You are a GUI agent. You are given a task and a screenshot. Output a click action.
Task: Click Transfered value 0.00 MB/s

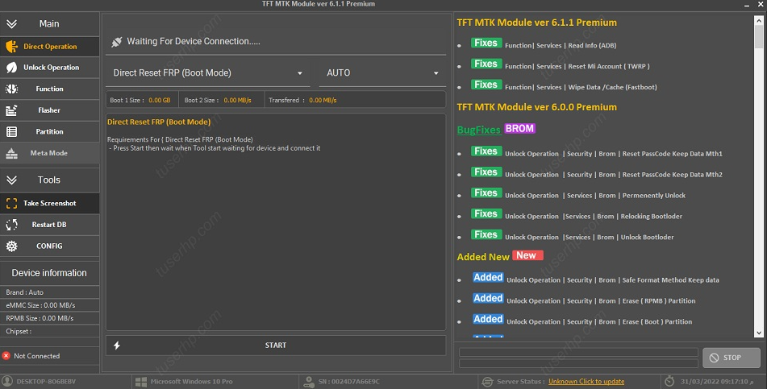323,100
